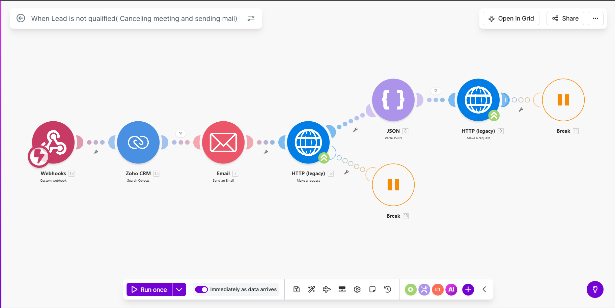
Task: Click the wrench between Email and HTTP module
Action: (266, 152)
